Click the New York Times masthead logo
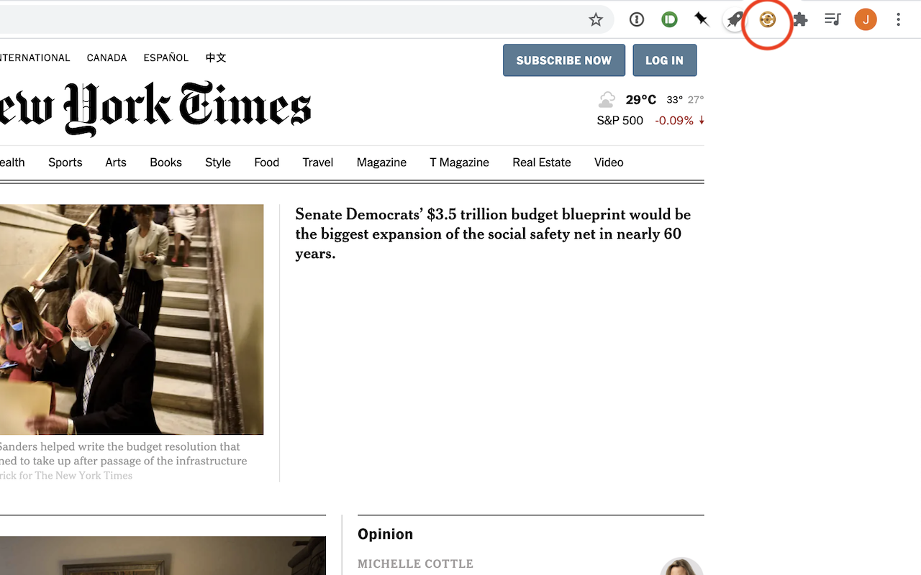 155,108
